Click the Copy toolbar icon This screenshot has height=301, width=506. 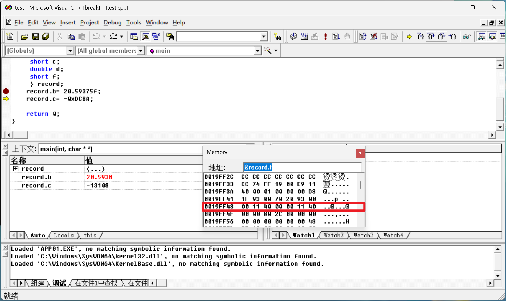click(x=71, y=37)
